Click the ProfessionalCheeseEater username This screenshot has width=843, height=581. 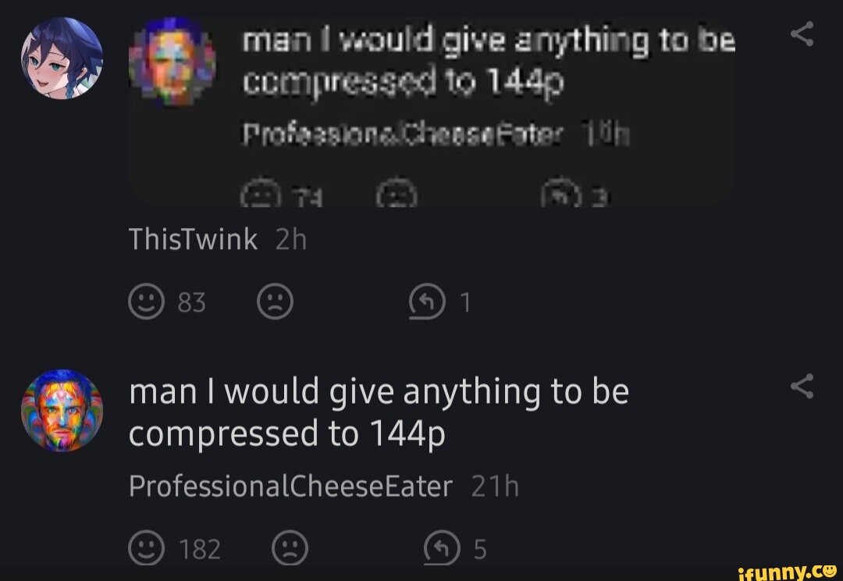[290, 487]
